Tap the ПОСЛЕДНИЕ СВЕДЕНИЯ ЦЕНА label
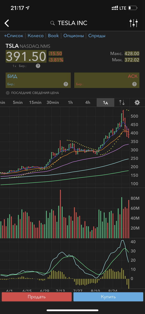Screen dimensions: 145x314 click(x=35, y=93)
